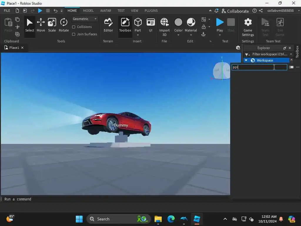
Task: Choose the Scale tool
Action: pos(52,25)
